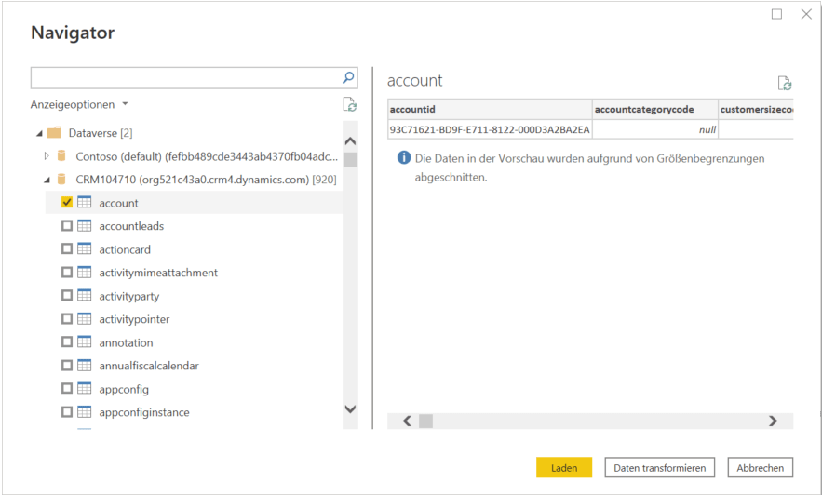Click the tree list scroll-up arrow
The image size is (822, 495).
[350, 140]
